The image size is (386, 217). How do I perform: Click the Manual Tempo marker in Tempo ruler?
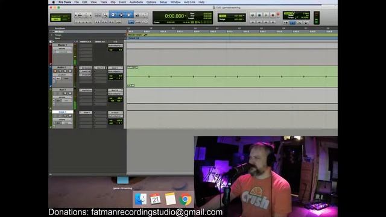click(x=138, y=35)
